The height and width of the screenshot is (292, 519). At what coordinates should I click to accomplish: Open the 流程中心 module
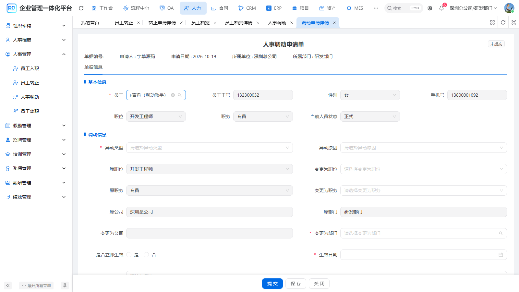pos(136,8)
